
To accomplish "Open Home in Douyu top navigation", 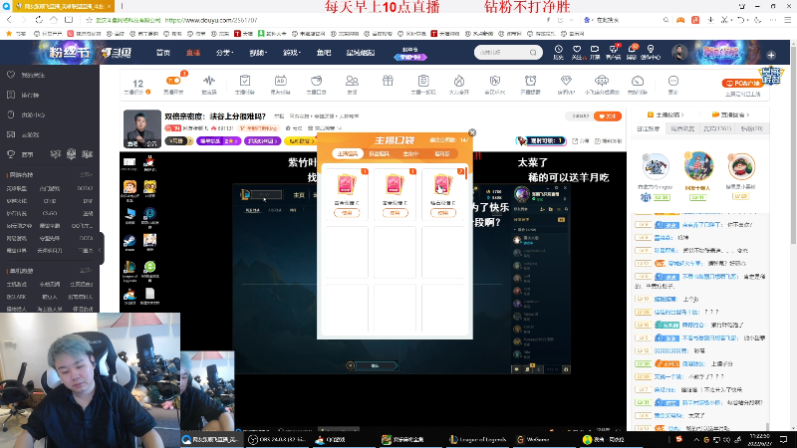I will click(163, 53).
